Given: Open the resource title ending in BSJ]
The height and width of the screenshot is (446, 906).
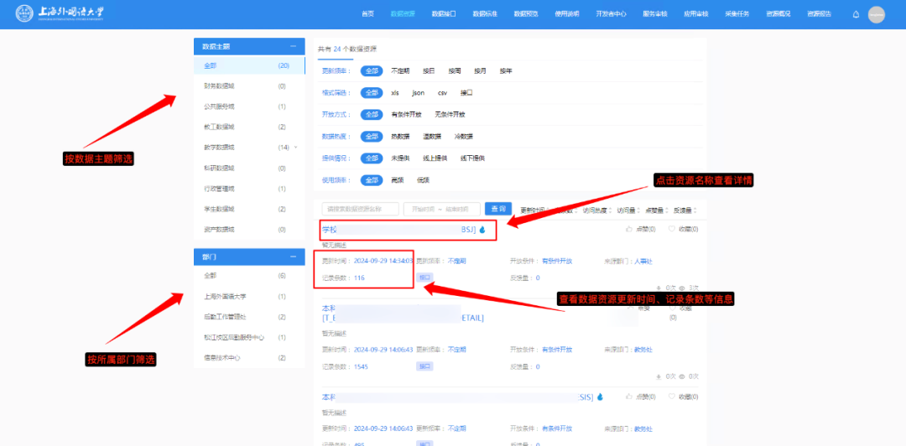Looking at the screenshot, I should tap(398, 230).
